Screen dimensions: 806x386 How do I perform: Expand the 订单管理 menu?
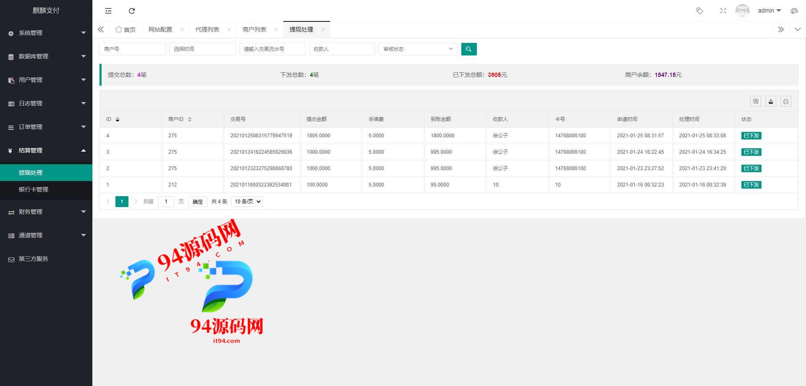[x=46, y=127]
